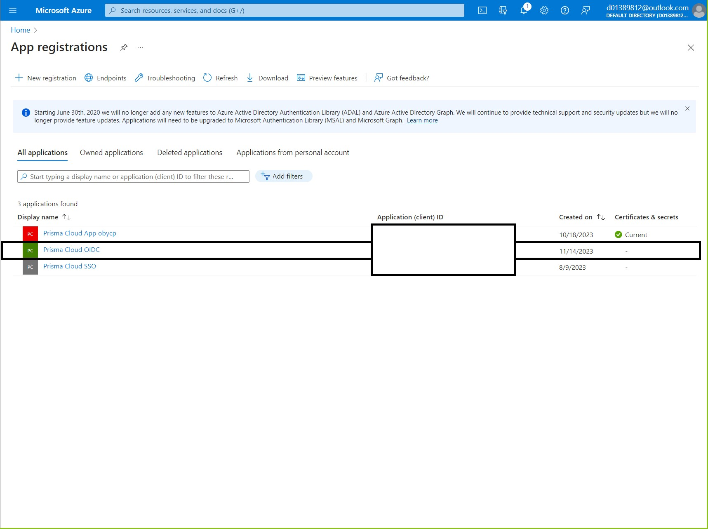Open Prisma Cloud OIDC application link
708x529 pixels.
tap(71, 250)
